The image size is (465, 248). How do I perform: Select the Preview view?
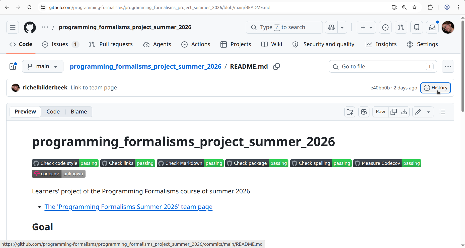[x=25, y=112]
